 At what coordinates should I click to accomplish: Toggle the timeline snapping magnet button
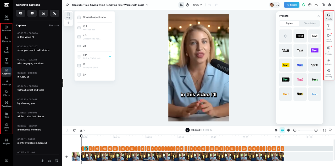[x=282, y=130]
